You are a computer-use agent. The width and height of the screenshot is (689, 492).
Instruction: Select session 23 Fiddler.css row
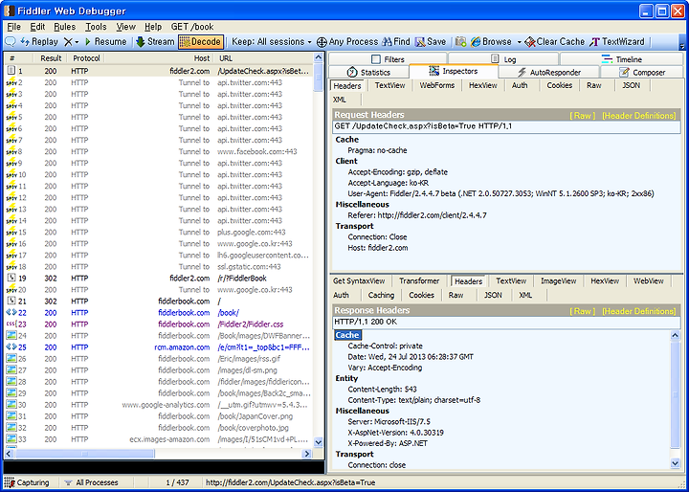pos(159,324)
